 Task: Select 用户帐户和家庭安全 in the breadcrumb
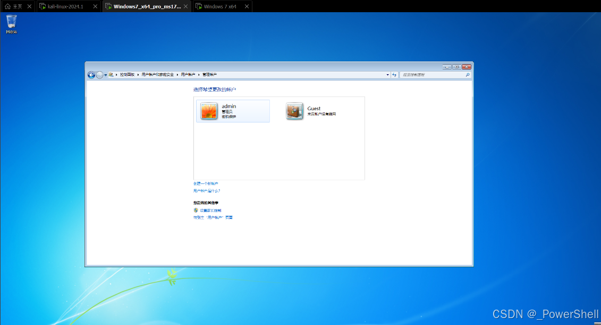click(157, 75)
